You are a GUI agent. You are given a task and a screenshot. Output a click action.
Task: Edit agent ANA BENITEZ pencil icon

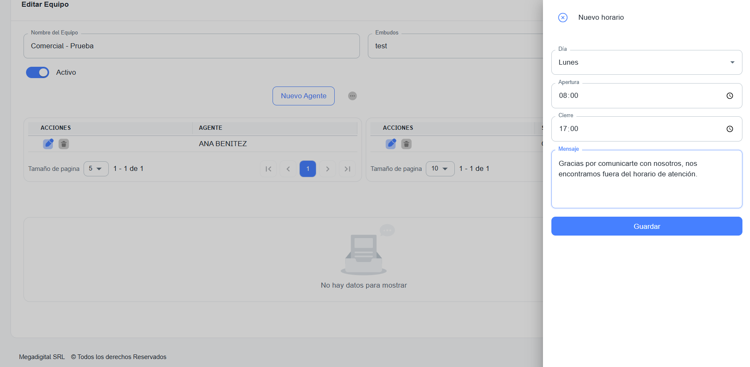point(48,144)
